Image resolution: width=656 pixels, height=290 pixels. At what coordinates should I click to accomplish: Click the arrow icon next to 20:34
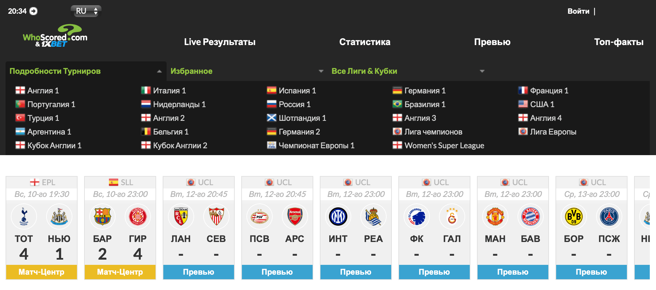click(33, 11)
